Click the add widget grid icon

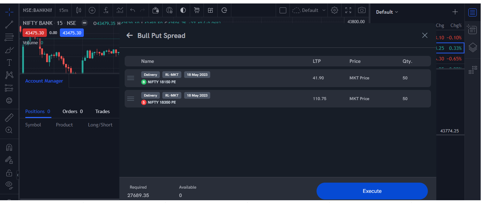click(x=211, y=10)
